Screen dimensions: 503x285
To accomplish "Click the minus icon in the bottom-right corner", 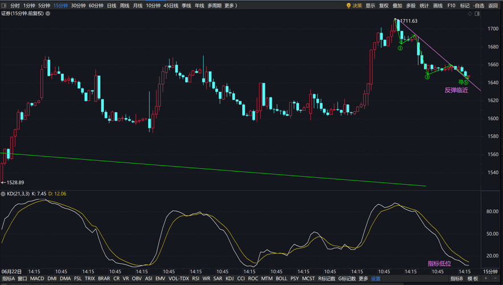I will pos(495,279).
